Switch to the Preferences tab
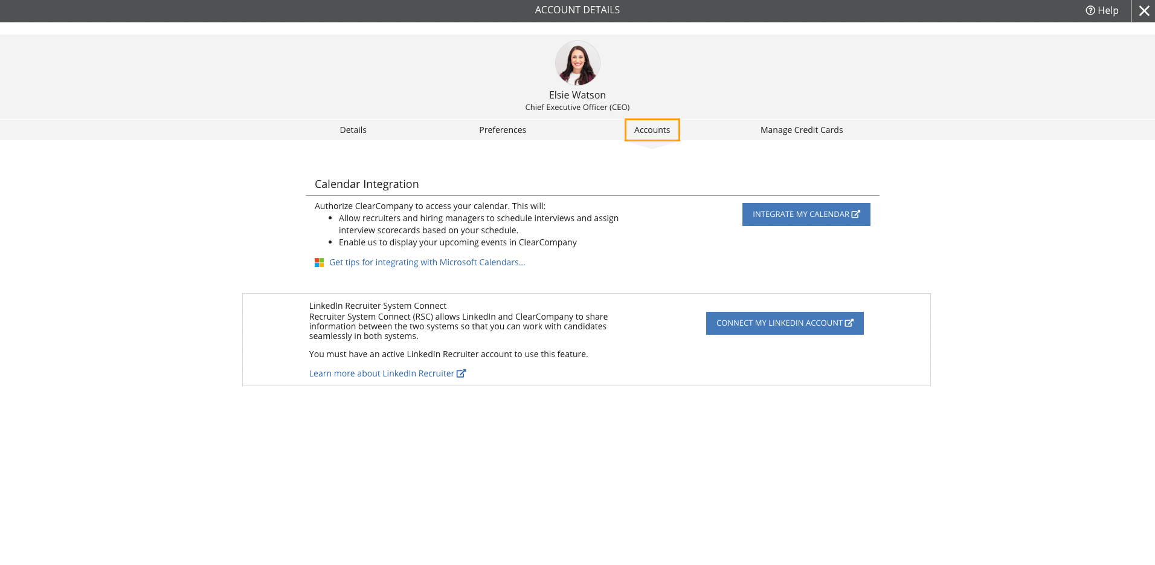The height and width of the screenshot is (565, 1155). (x=503, y=130)
